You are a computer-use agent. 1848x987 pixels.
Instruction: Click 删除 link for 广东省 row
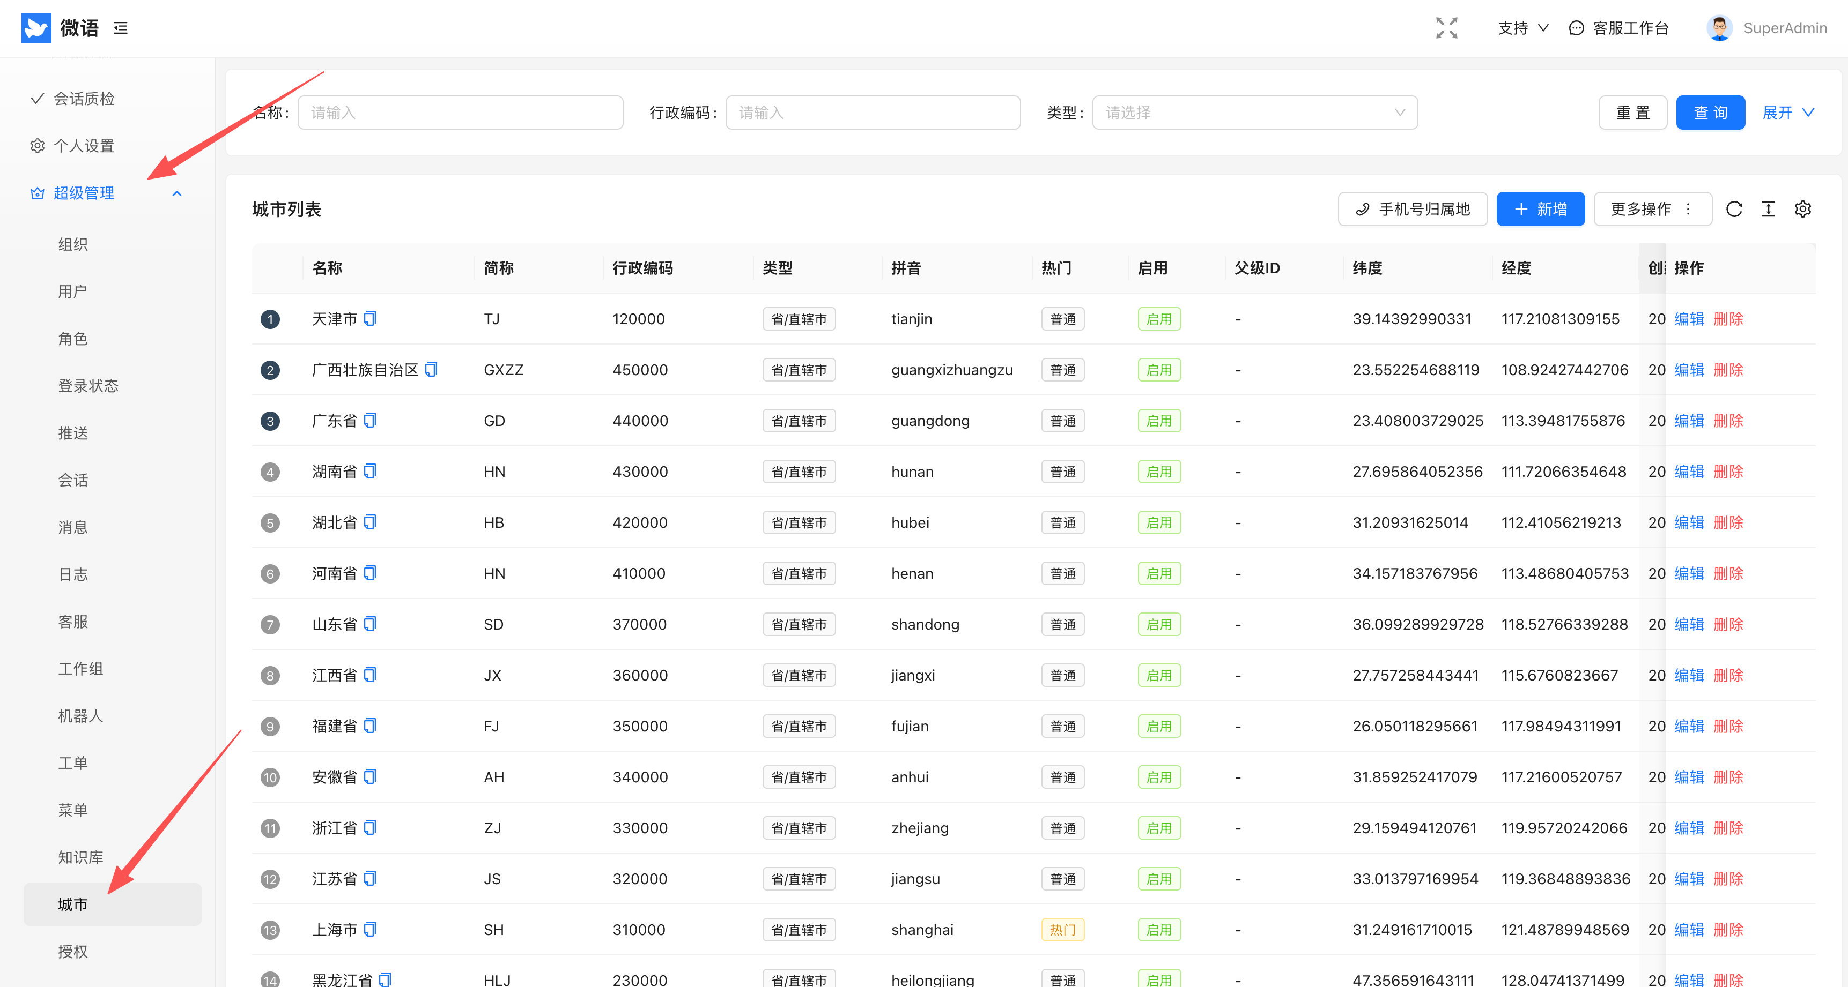point(1728,421)
